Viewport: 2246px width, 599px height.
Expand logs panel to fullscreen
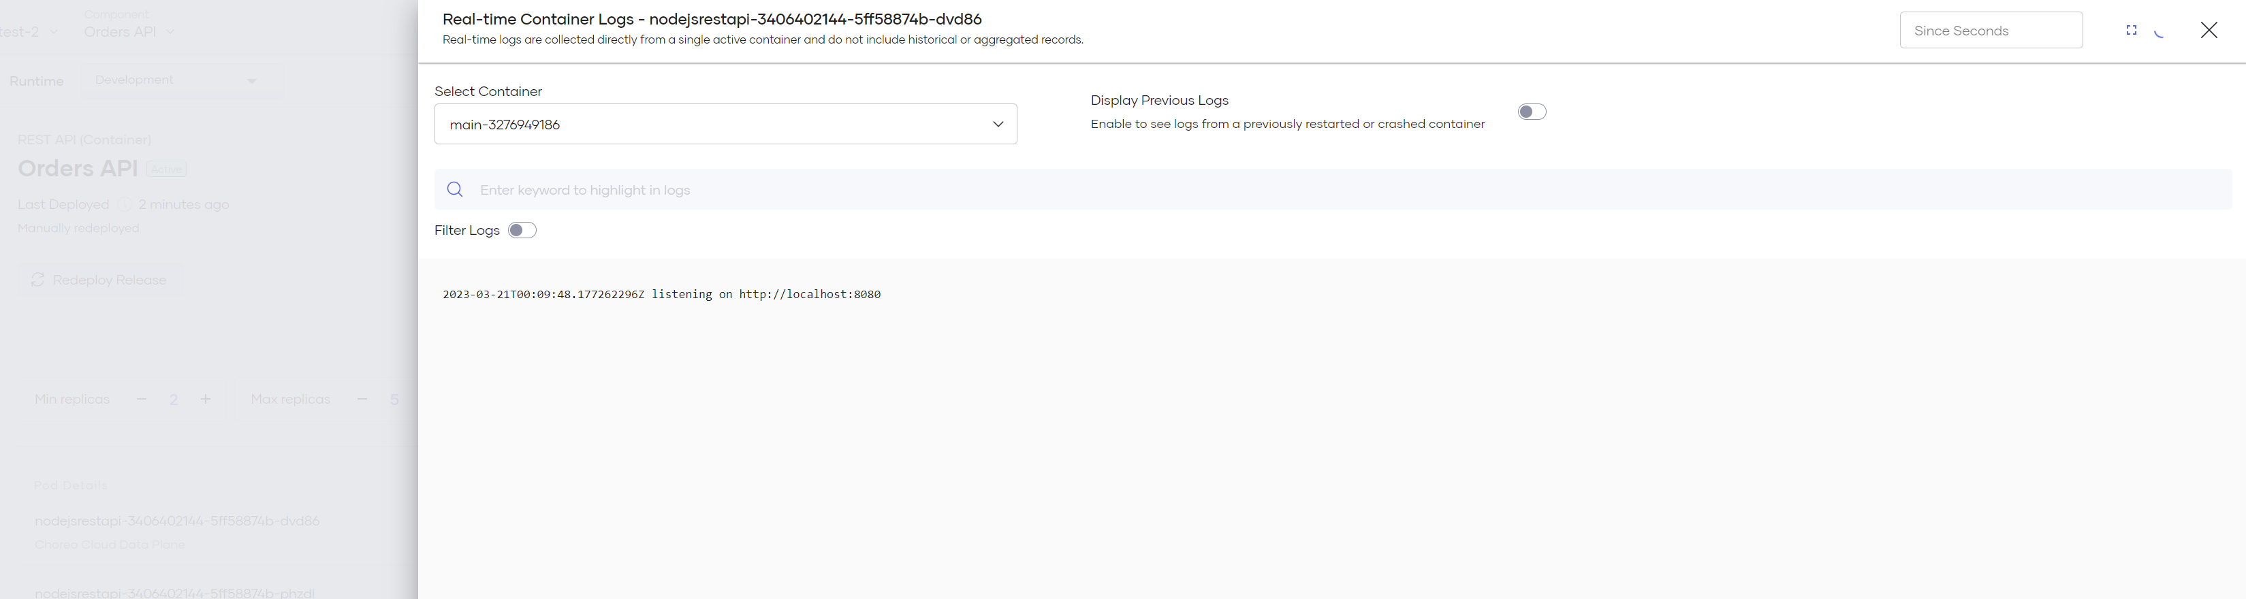coord(2131,31)
